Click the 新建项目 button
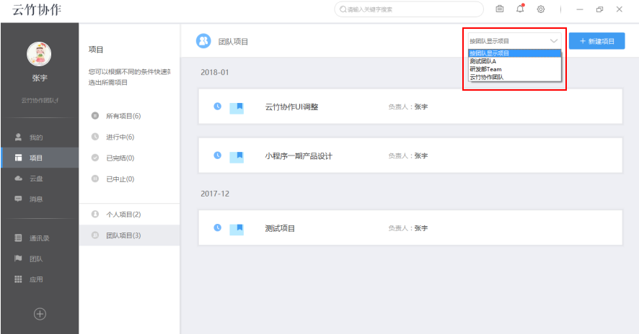 coord(596,41)
